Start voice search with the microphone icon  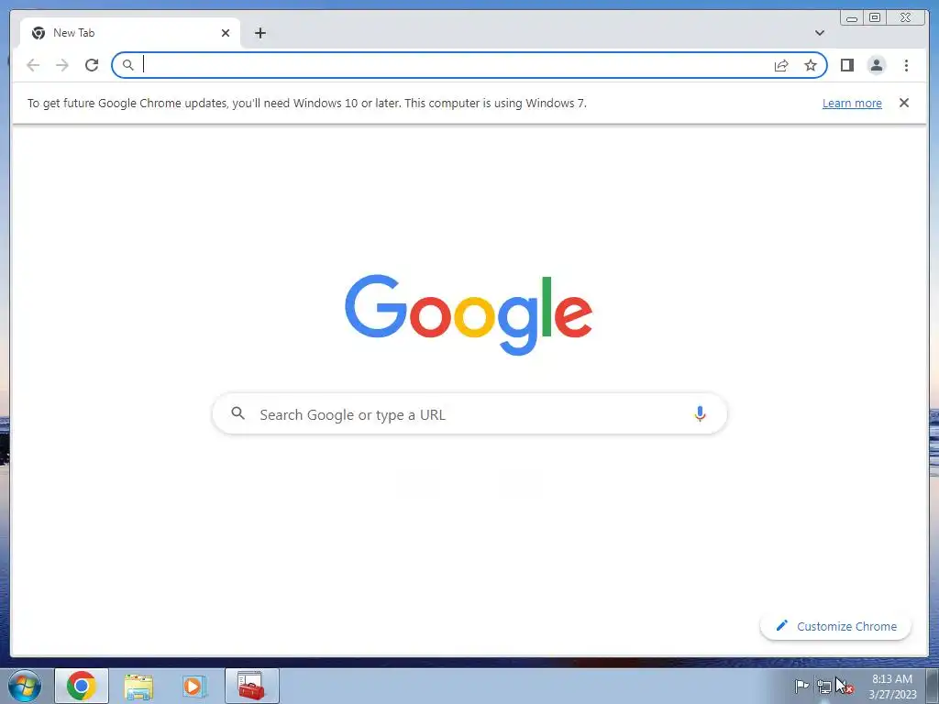click(x=700, y=413)
